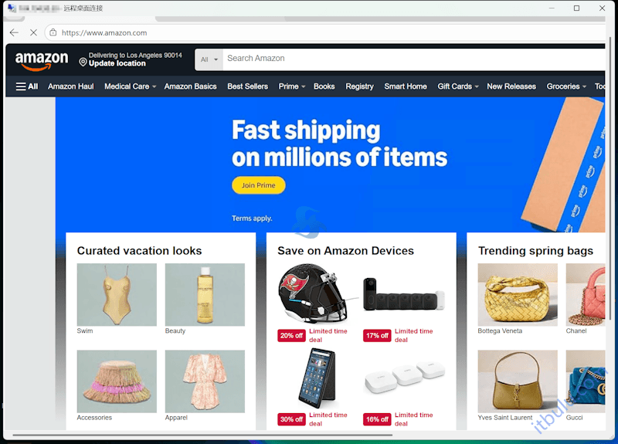
Task: Click the location pin icon
Action: point(83,62)
